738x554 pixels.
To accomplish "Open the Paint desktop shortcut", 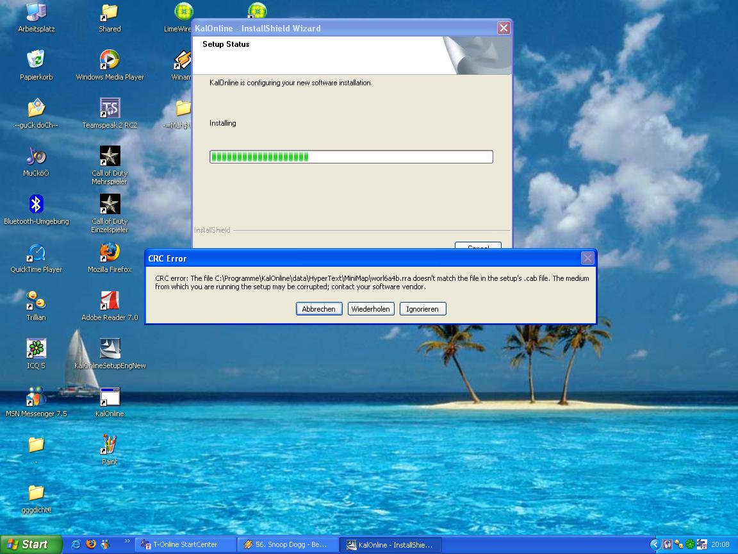I will 110,450.
